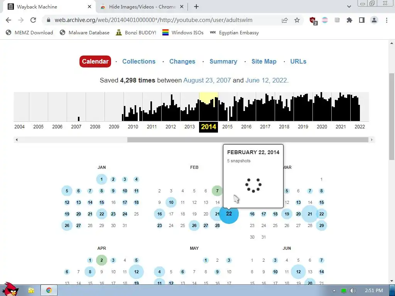Image resolution: width=395 pixels, height=296 pixels.
Task: Switch to Changes view
Action: pos(182,61)
